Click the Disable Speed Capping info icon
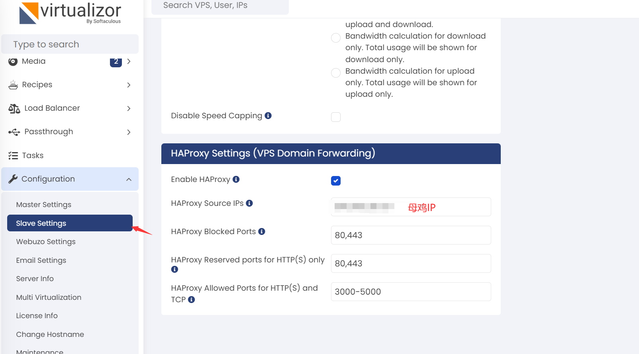The image size is (639, 354). (x=268, y=115)
